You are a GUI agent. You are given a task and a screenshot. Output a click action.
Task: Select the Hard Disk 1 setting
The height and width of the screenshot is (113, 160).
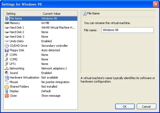[x=41, y=28]
